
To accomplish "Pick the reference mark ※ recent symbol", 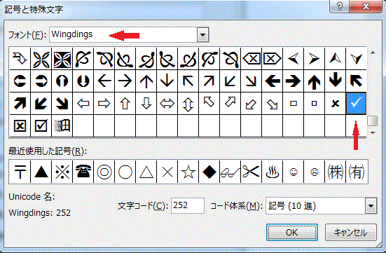I will pyautogui.click(x=62, y=172).
